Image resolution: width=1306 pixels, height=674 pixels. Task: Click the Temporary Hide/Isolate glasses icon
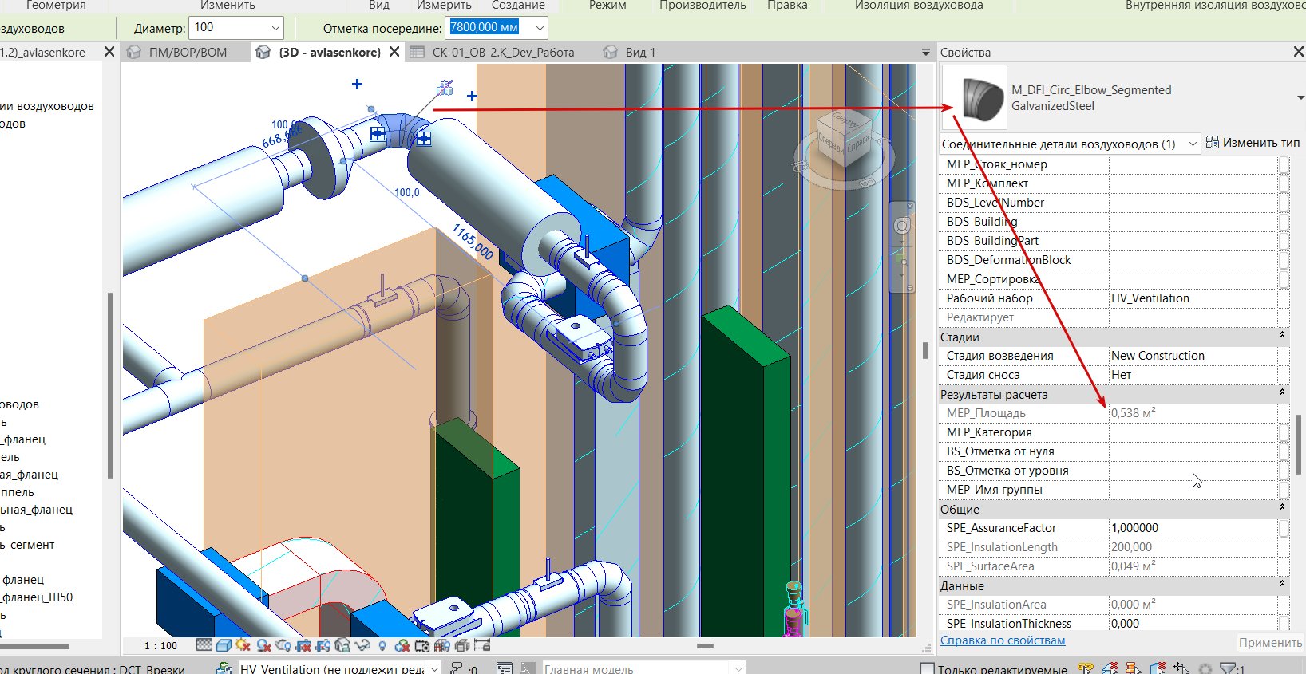(x=362, y=645)
